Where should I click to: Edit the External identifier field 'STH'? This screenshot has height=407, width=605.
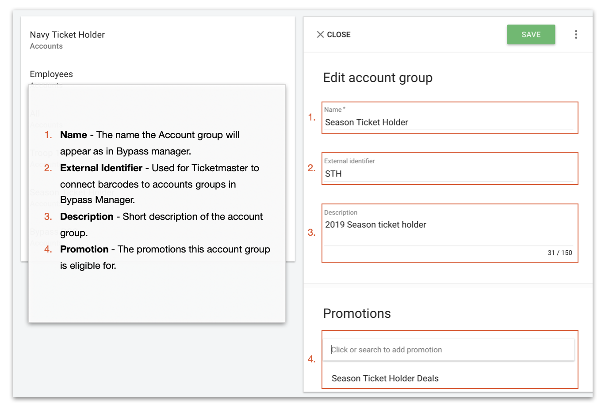coord(449,173)
